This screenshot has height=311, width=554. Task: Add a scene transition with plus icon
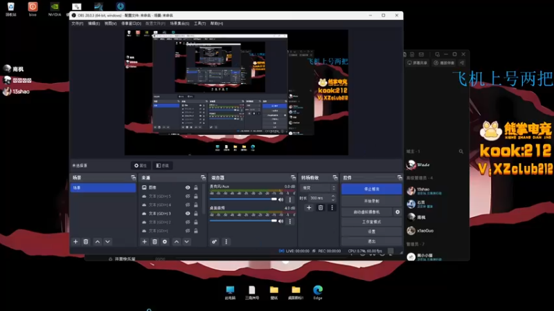coord(309,208)
